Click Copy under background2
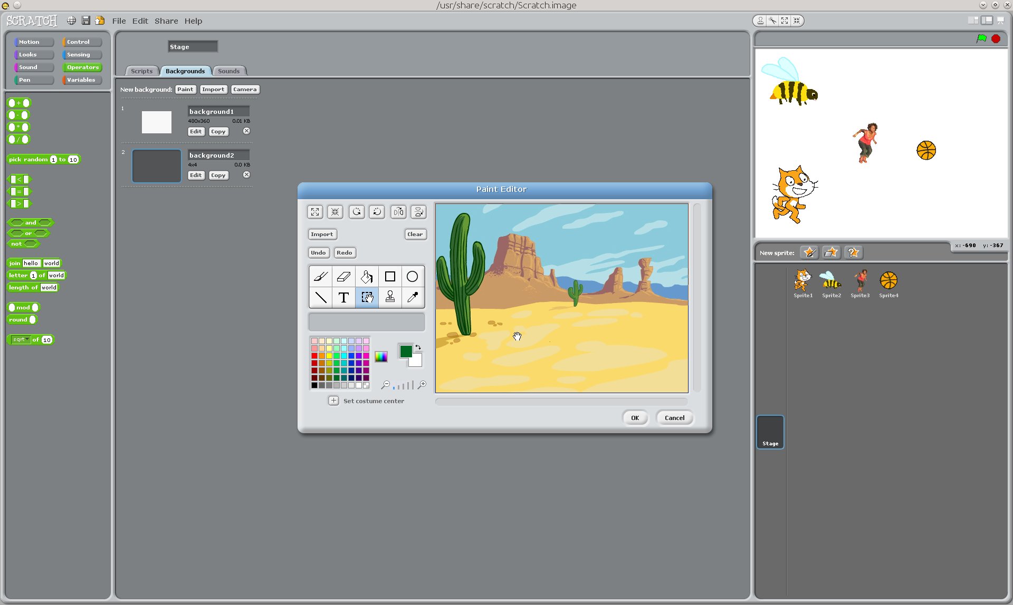1013x605 pixels. [x=218, y=175]
